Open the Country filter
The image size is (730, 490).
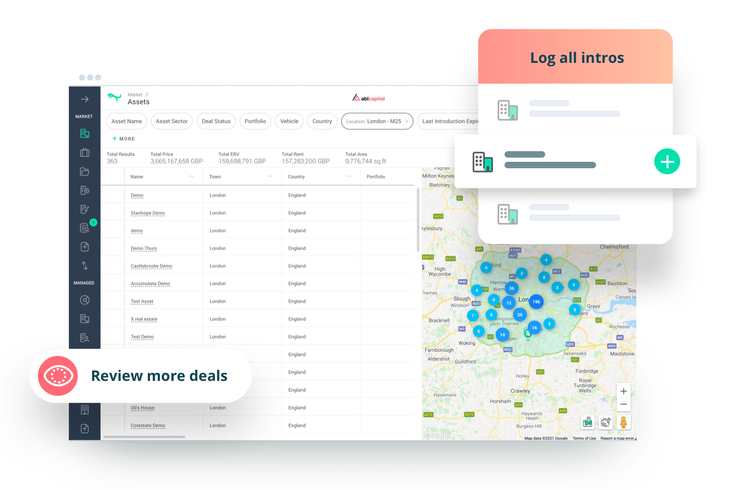click(322, 122)
